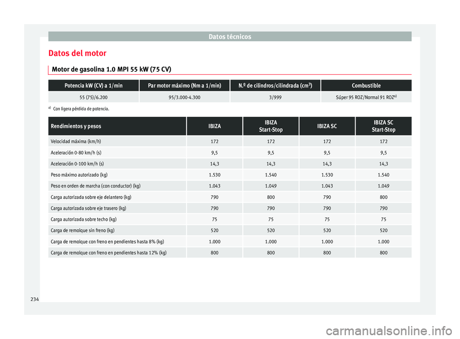Image resolution: width=460 pixels, height=339 pixels.
Task: Select 'Carga autorizada sobre eje delantero (kg)' label
Action: (91, 197)
